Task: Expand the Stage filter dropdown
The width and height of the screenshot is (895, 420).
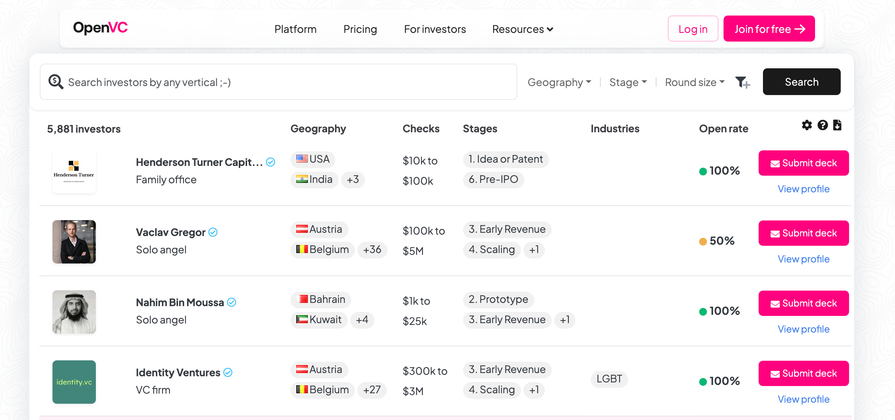Action: 628,82
